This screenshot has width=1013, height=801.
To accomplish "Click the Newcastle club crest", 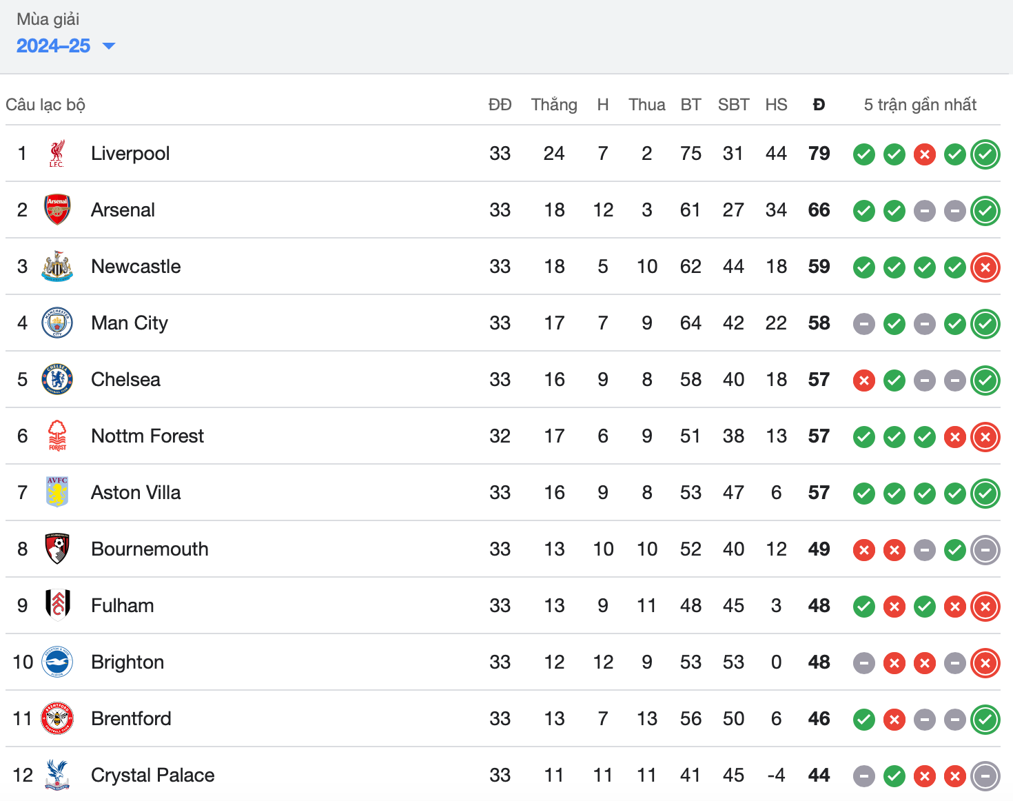I will (57, 267).
